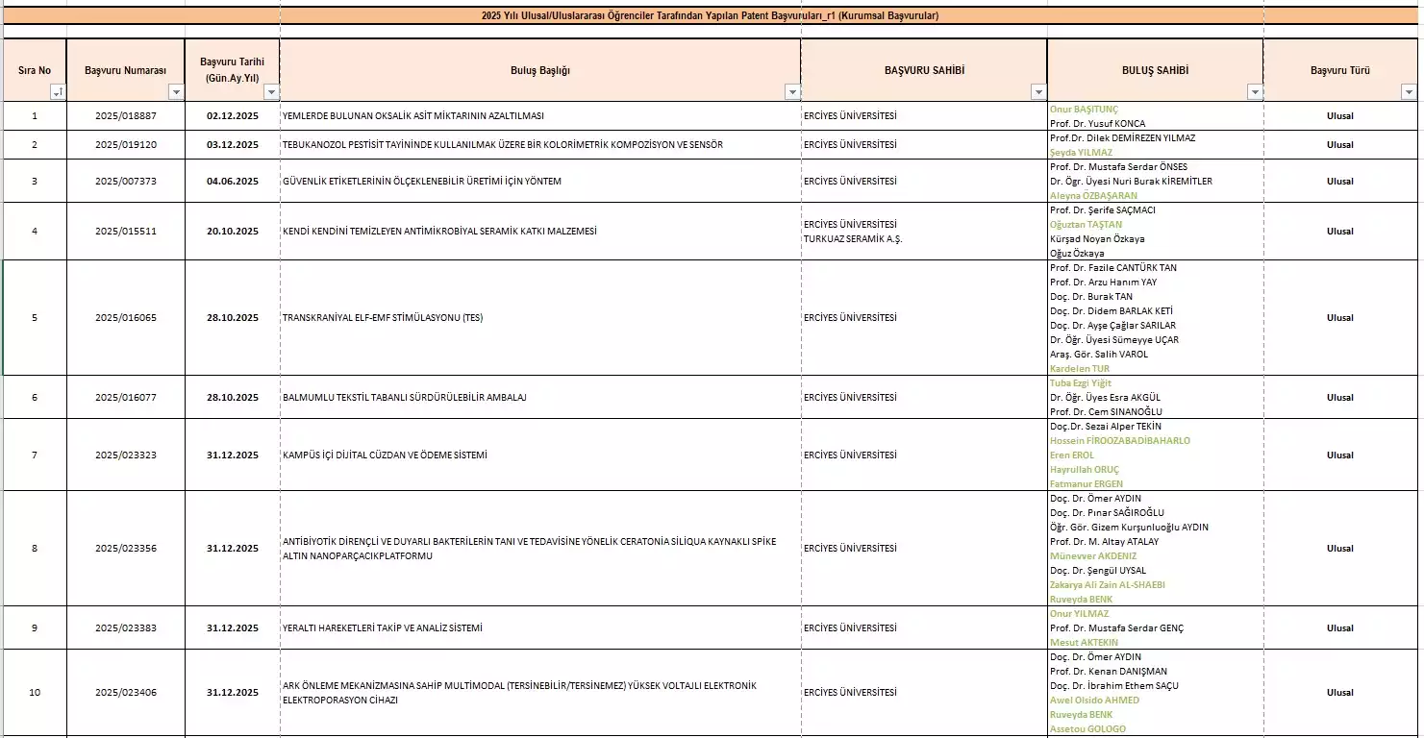Select KAMPÜS İÇİ DİJİTAL CÜZDAN title cell
This screenshot has height=738, width=1424.
coord(385,455)
